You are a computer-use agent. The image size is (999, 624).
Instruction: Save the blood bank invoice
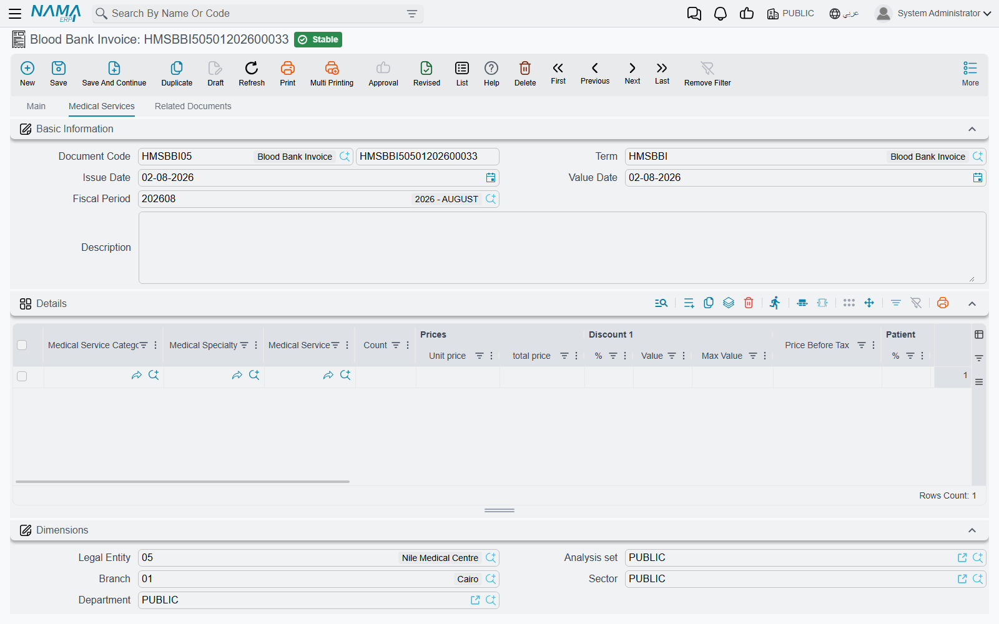[x=59, y=74]
